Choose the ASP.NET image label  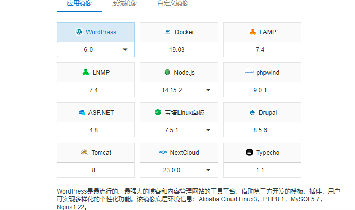pos(101,113)
